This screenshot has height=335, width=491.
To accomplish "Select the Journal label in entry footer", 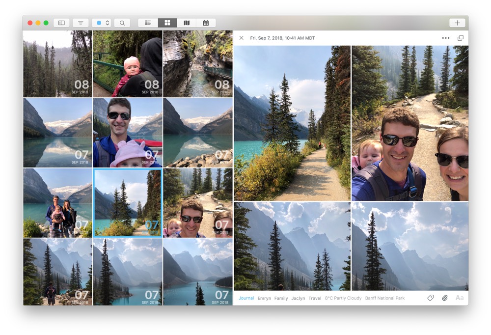I will tap(246, 298).
